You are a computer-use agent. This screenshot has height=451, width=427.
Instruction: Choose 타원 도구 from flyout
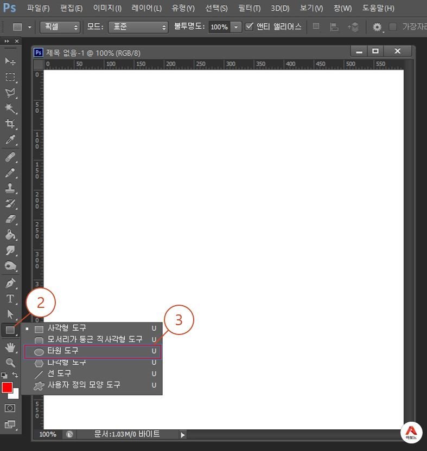[x=92, y=351]
